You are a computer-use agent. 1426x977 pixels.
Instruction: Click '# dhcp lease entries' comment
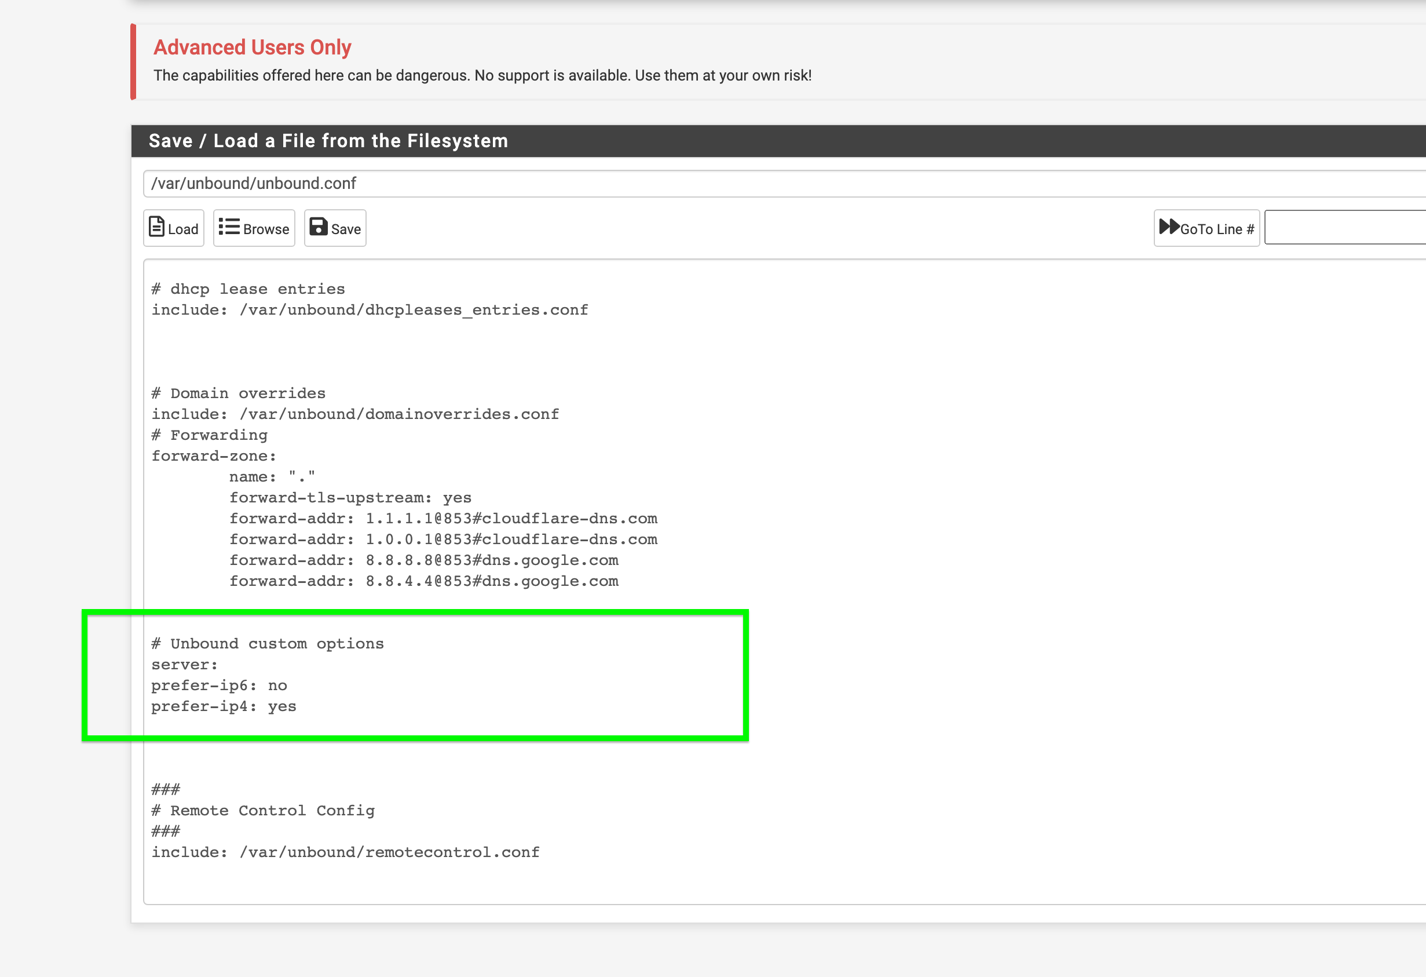click(248, 289)
